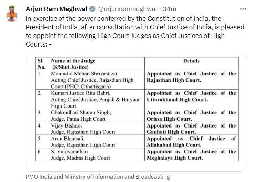Click the blue verified badge icon
Viewport: 253px width, 182px height.
pyautogui.click(x=93, y=9)
